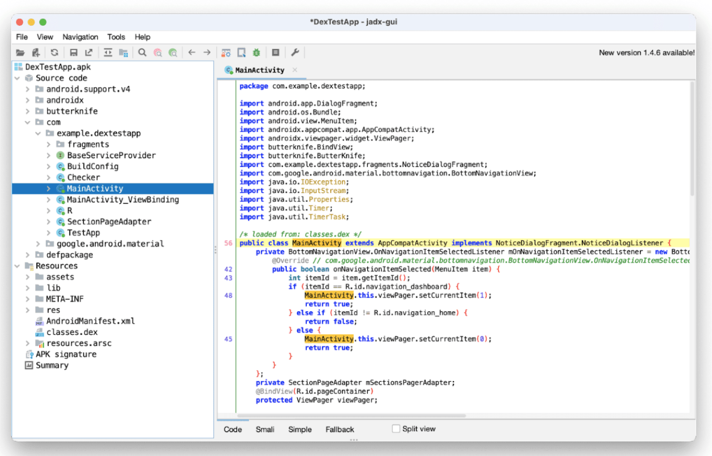Click the Log viewer toolbar icon
This screenshot has height=456, width=712.
(276, 53)
